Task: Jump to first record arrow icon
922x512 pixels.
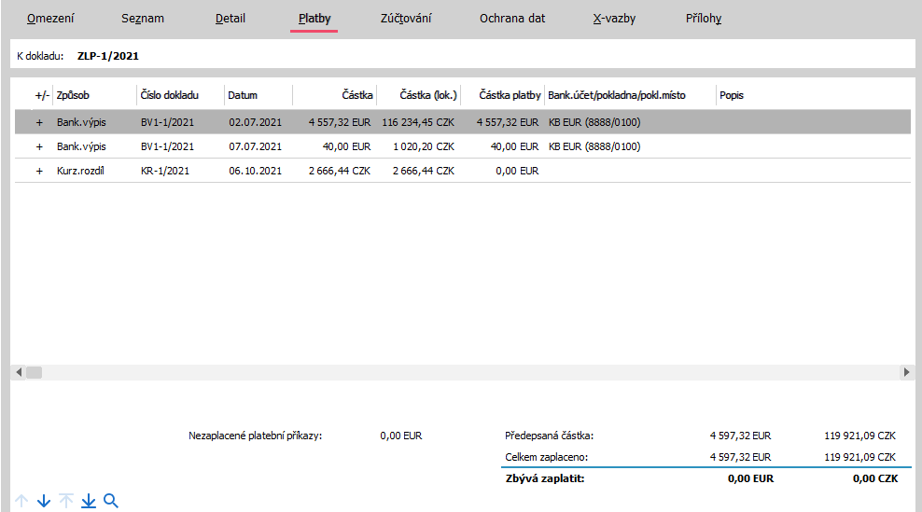Action: click(66, 501)
